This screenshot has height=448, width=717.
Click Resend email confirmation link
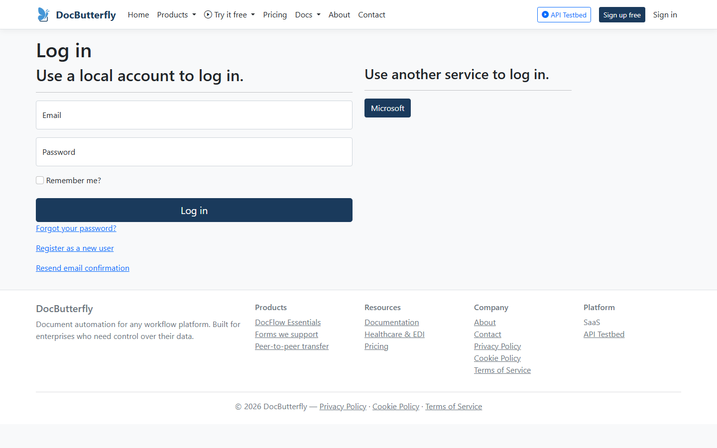[83, 268]
